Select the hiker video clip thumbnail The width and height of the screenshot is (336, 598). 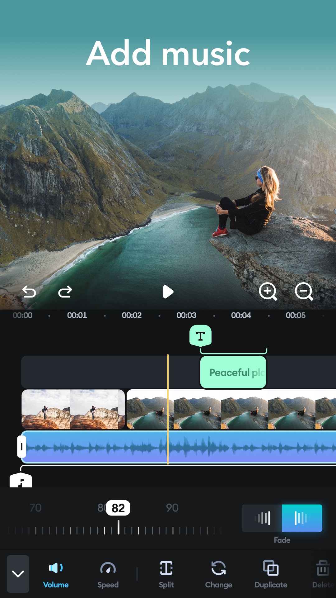point(73,409)
